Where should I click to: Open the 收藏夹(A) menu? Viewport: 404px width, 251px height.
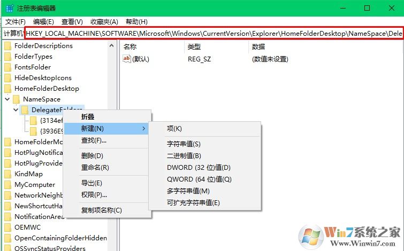(104, 22)
